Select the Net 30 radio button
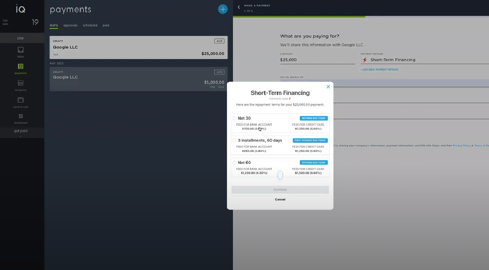Viewport: 489px width, 270px height. pos(234,118)
